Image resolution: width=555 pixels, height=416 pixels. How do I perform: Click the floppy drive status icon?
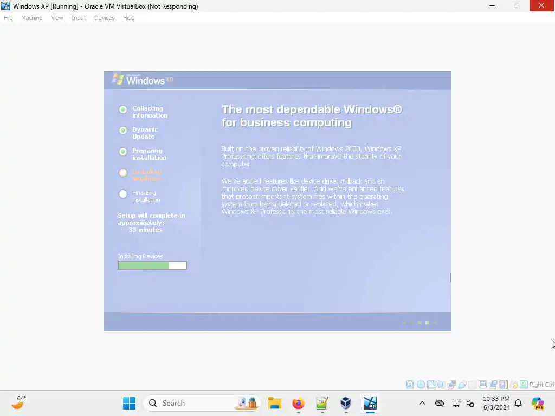[431, 385]
